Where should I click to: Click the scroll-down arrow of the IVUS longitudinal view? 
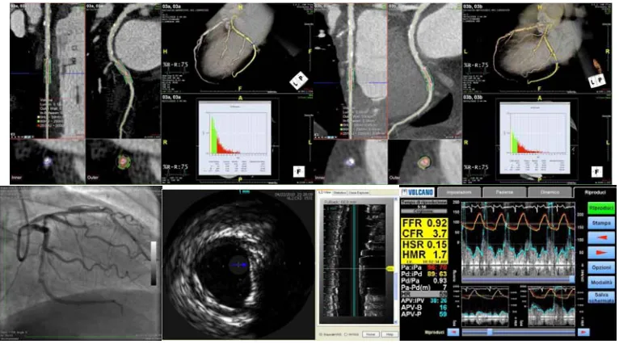point(395,321)
